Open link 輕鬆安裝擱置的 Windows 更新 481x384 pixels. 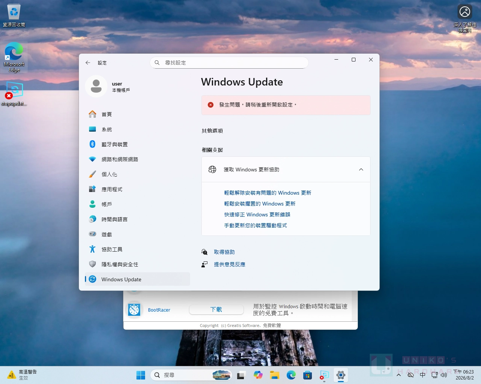coord(260,204)
